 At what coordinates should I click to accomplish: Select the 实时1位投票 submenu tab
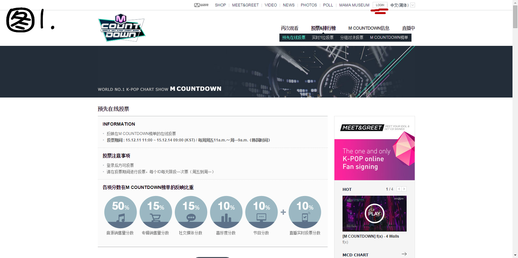point(323,37)
